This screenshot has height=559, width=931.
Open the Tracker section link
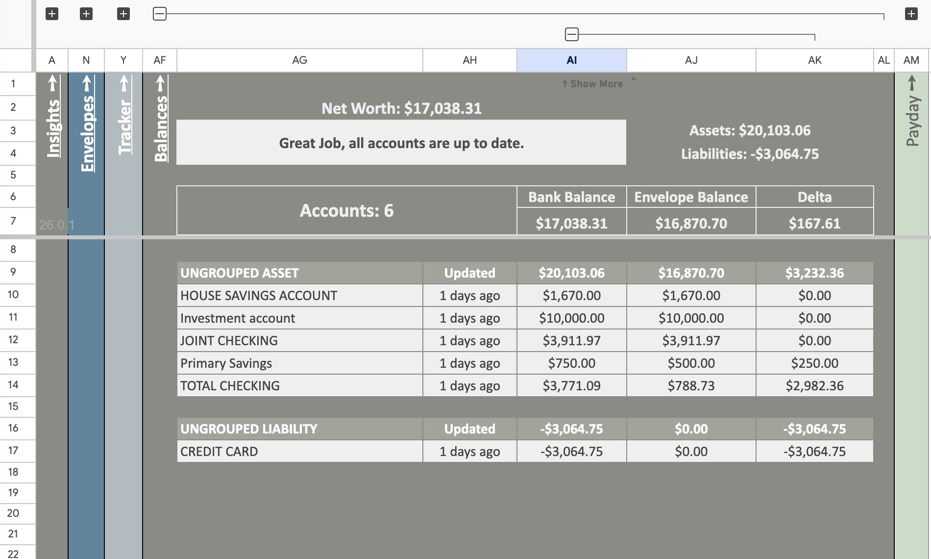124,115
